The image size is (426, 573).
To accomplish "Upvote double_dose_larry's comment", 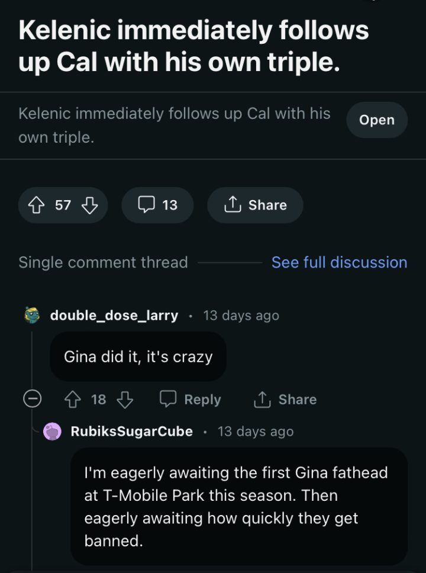I will [72, 400].
